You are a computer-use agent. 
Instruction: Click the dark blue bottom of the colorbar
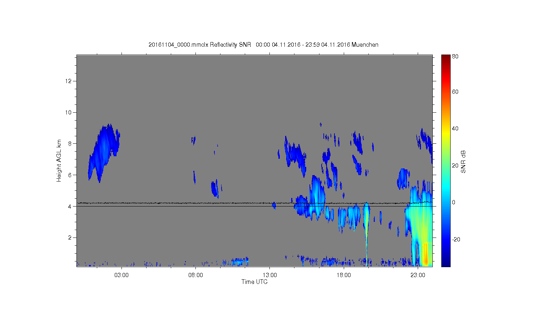pos(446,263)
